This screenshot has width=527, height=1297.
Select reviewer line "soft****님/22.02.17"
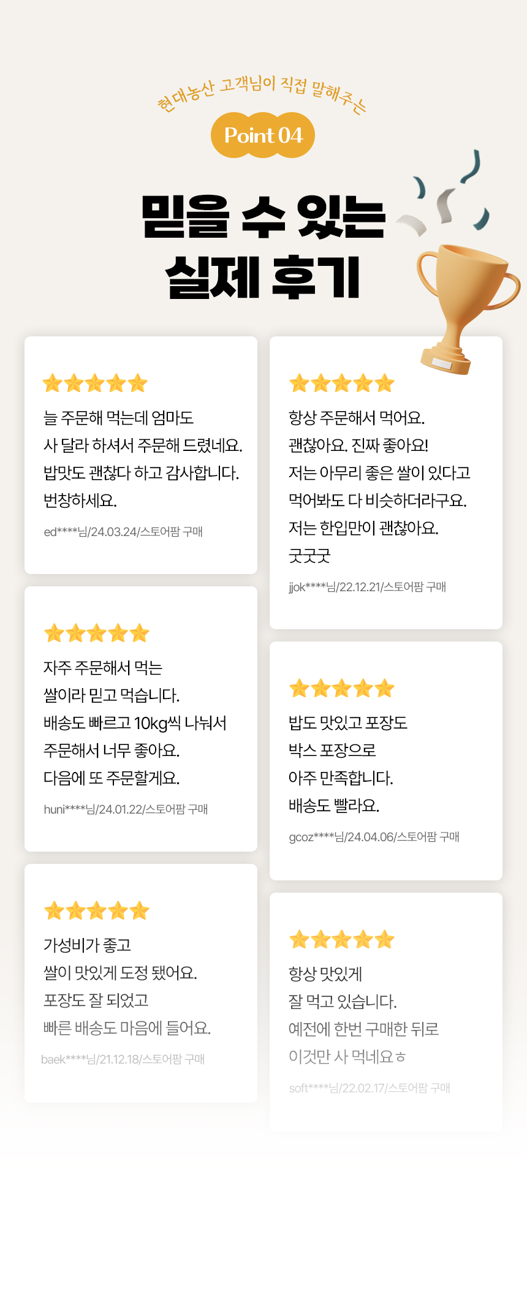(x=370, y=1088)
